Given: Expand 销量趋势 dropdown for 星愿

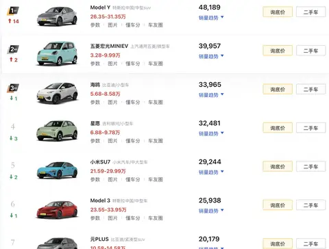Looking at the screenshot, I should pyautogui.click(x=211, y=133).
